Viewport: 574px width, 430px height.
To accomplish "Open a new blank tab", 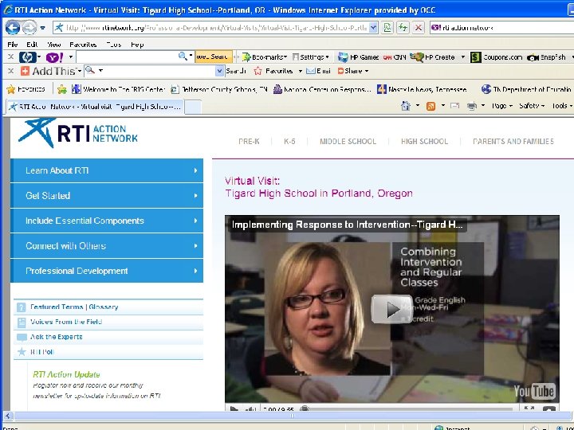I will click(193, 107).
